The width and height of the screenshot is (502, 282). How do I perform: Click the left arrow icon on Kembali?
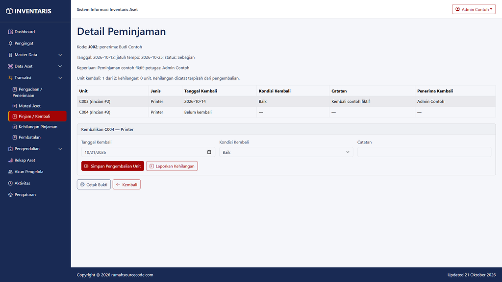[118, 185]
